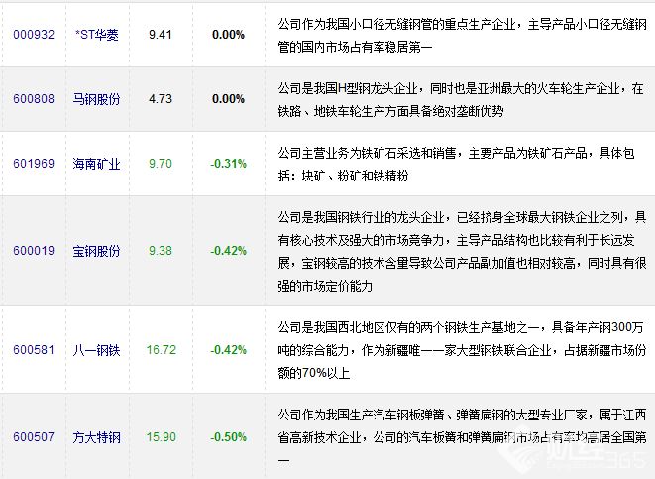Click the 马钢股份 H型钢 description text
Screen dimensions: 655x479
461,100
